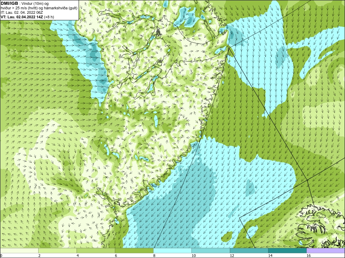Click the scale label '0'
Screen dimensions: 345x258
tap(1, 256)
